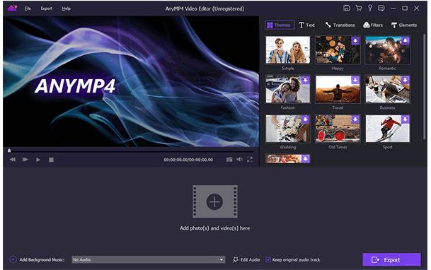
Task: Click the 'Add photo(s) and video(s) here' text
Action: pos(215,228)
